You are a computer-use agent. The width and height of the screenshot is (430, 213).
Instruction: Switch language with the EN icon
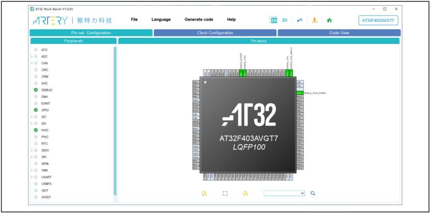[x=274, y=20]
